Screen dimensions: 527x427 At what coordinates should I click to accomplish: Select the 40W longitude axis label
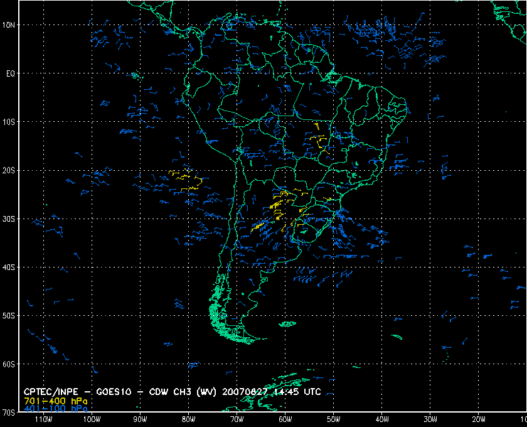pos(382,419)
